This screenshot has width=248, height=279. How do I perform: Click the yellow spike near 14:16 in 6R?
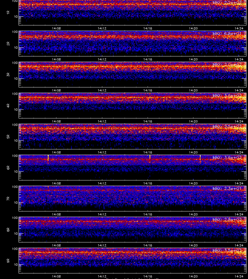pos(150,158)
